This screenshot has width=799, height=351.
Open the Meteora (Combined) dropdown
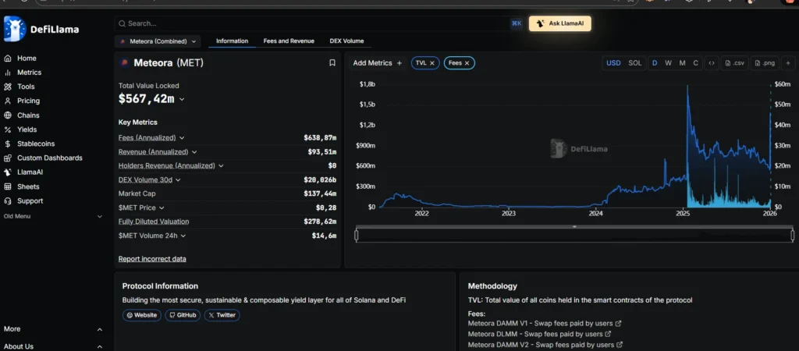click(x=158, y=41)
